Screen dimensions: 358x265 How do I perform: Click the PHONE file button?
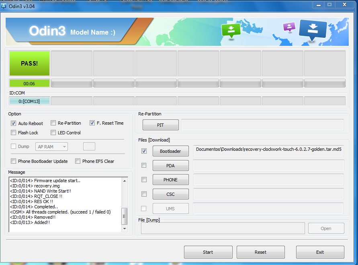click(x=170, y=180)
